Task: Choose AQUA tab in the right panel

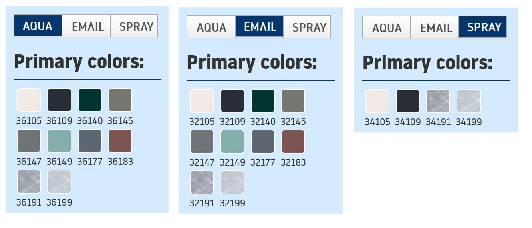Action: [387, 28]
